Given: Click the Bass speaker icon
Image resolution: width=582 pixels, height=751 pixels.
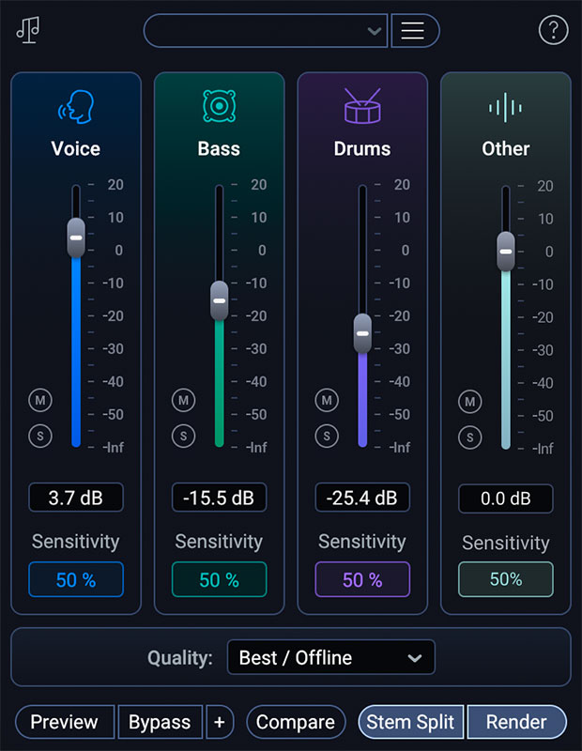Looking at the screenshot, I should click(219, 107).
